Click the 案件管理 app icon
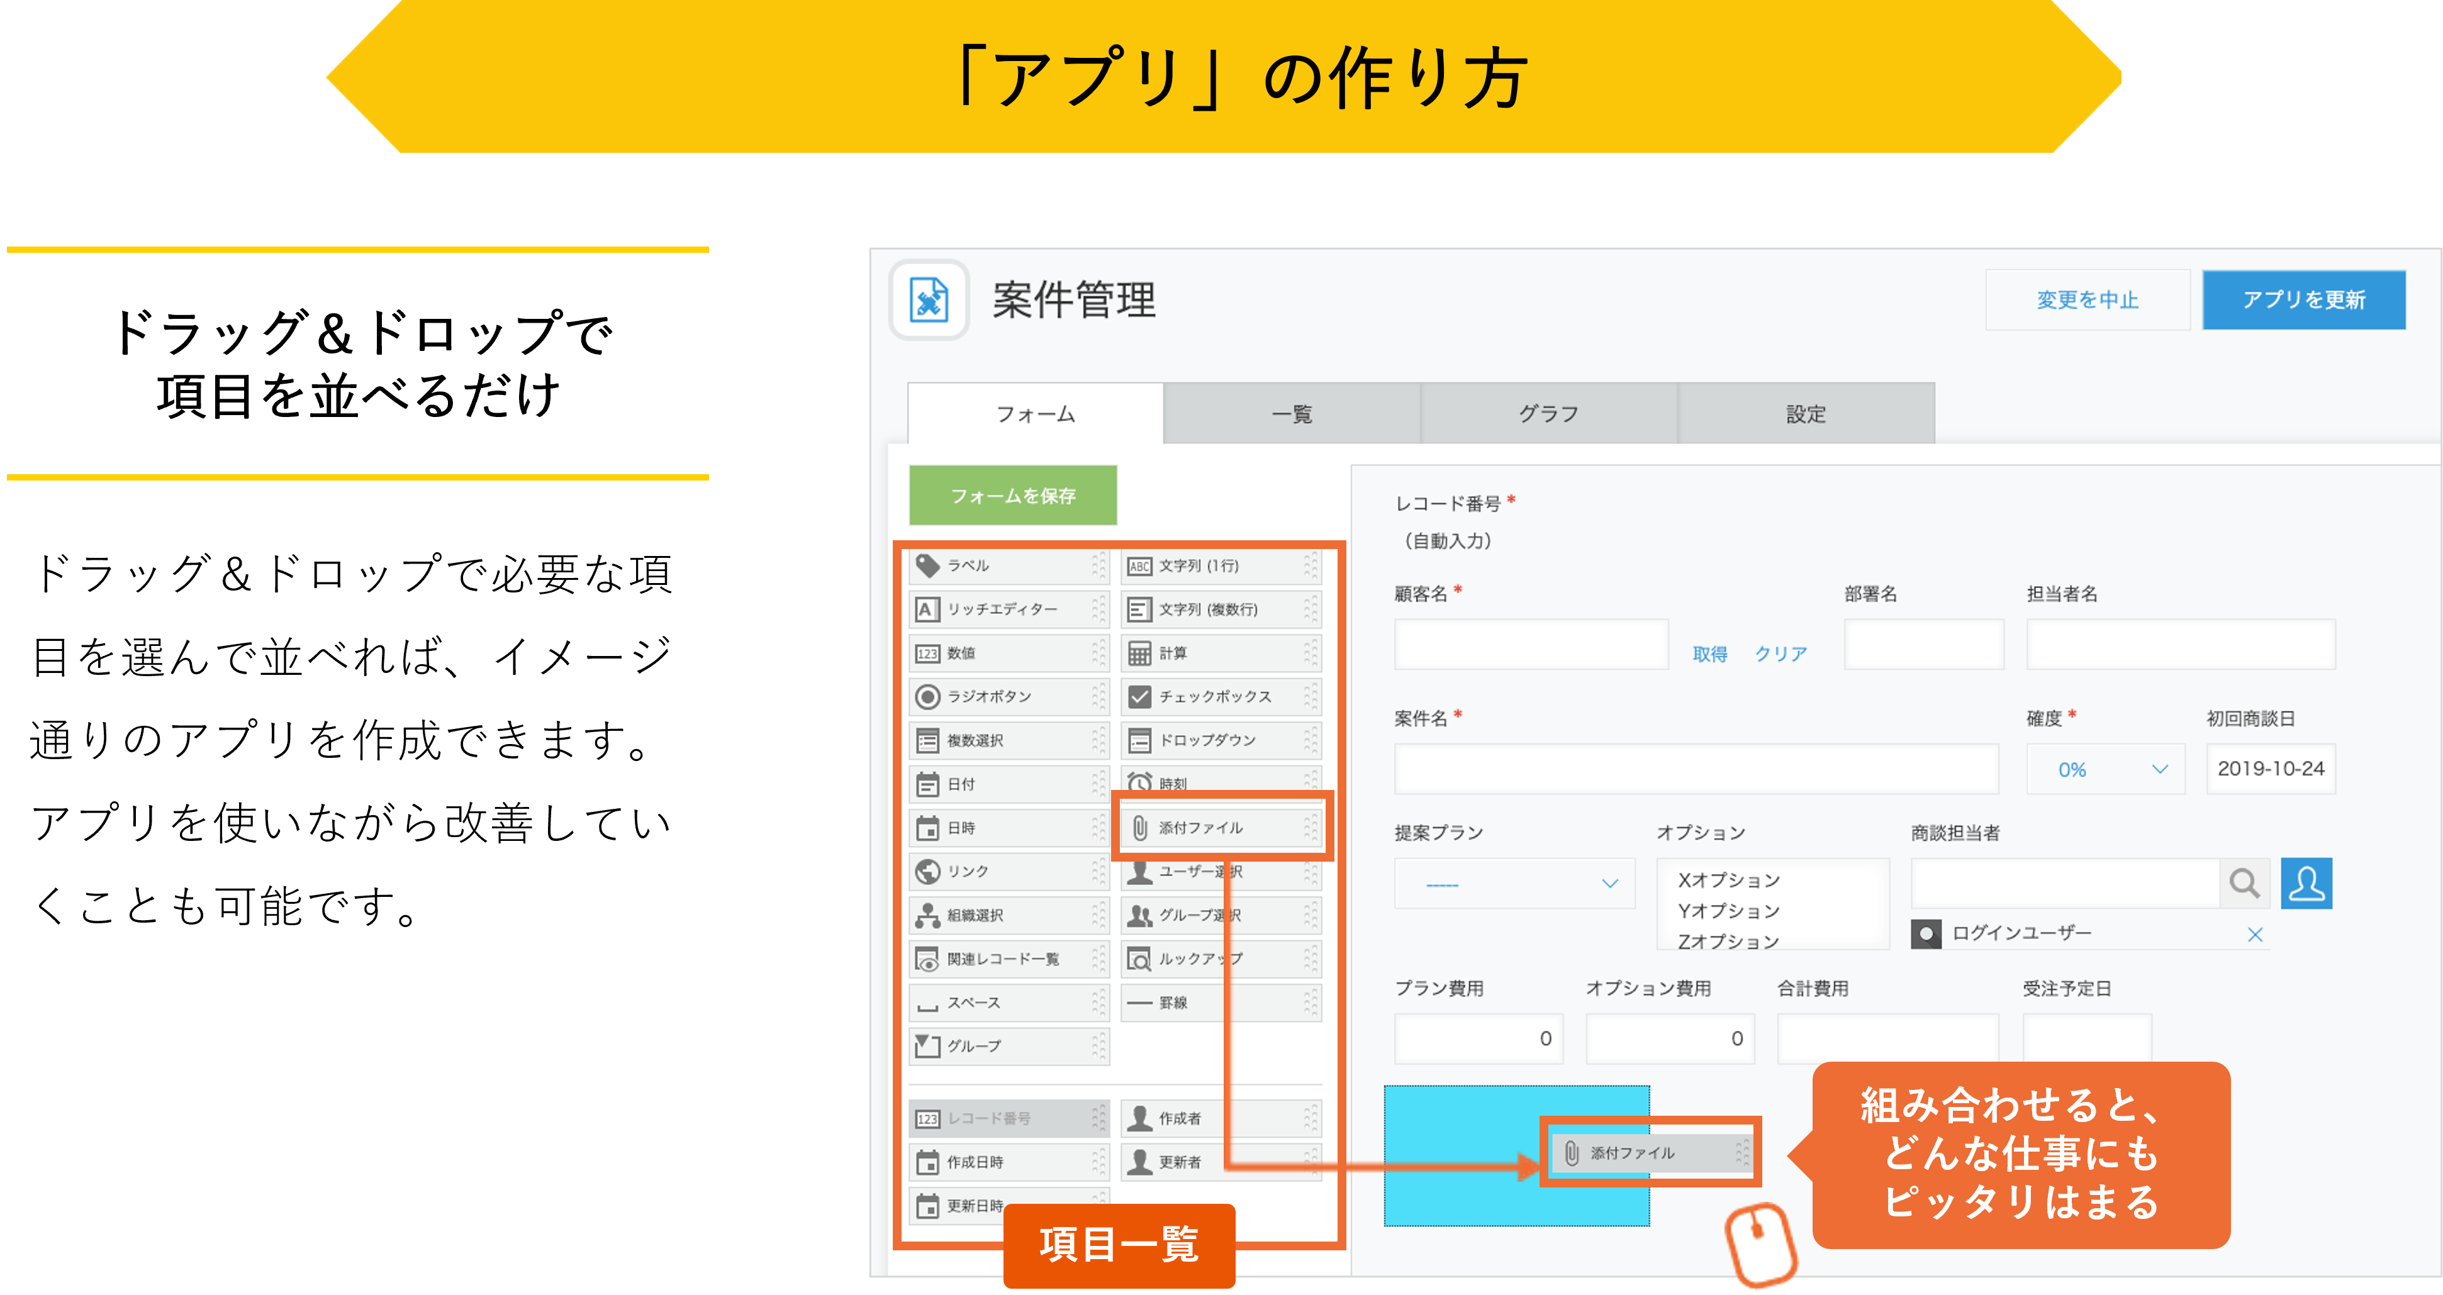Image resolution: width=2443 pixels, height=1295 pixels. pos(929,301)
